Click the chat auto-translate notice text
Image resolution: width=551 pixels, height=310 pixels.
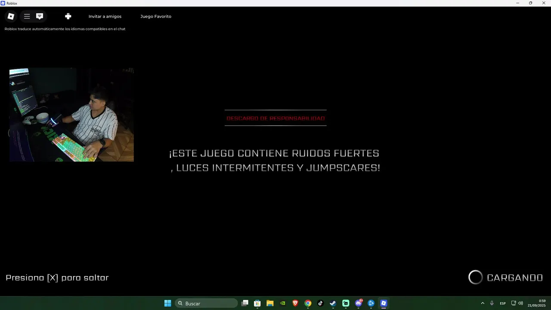(x=65, y=29)
